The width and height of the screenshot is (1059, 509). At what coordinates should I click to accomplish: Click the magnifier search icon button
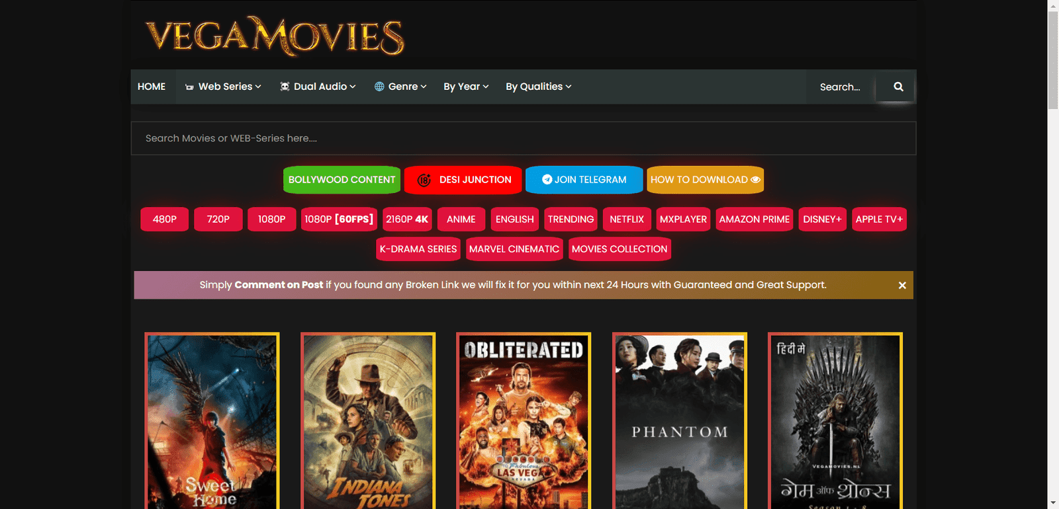[898, 87]
